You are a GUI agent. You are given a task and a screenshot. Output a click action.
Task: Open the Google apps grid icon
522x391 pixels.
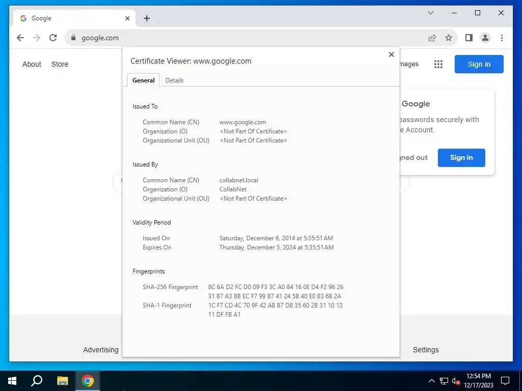[438, 64]
